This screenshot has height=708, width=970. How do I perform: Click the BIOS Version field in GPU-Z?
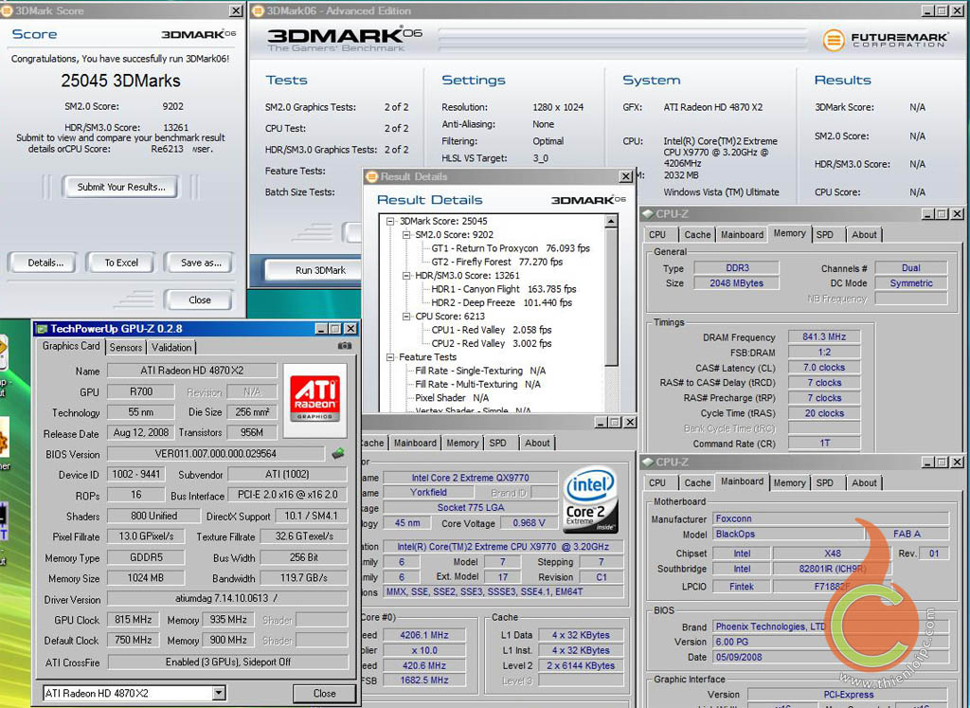pos(215,454)
